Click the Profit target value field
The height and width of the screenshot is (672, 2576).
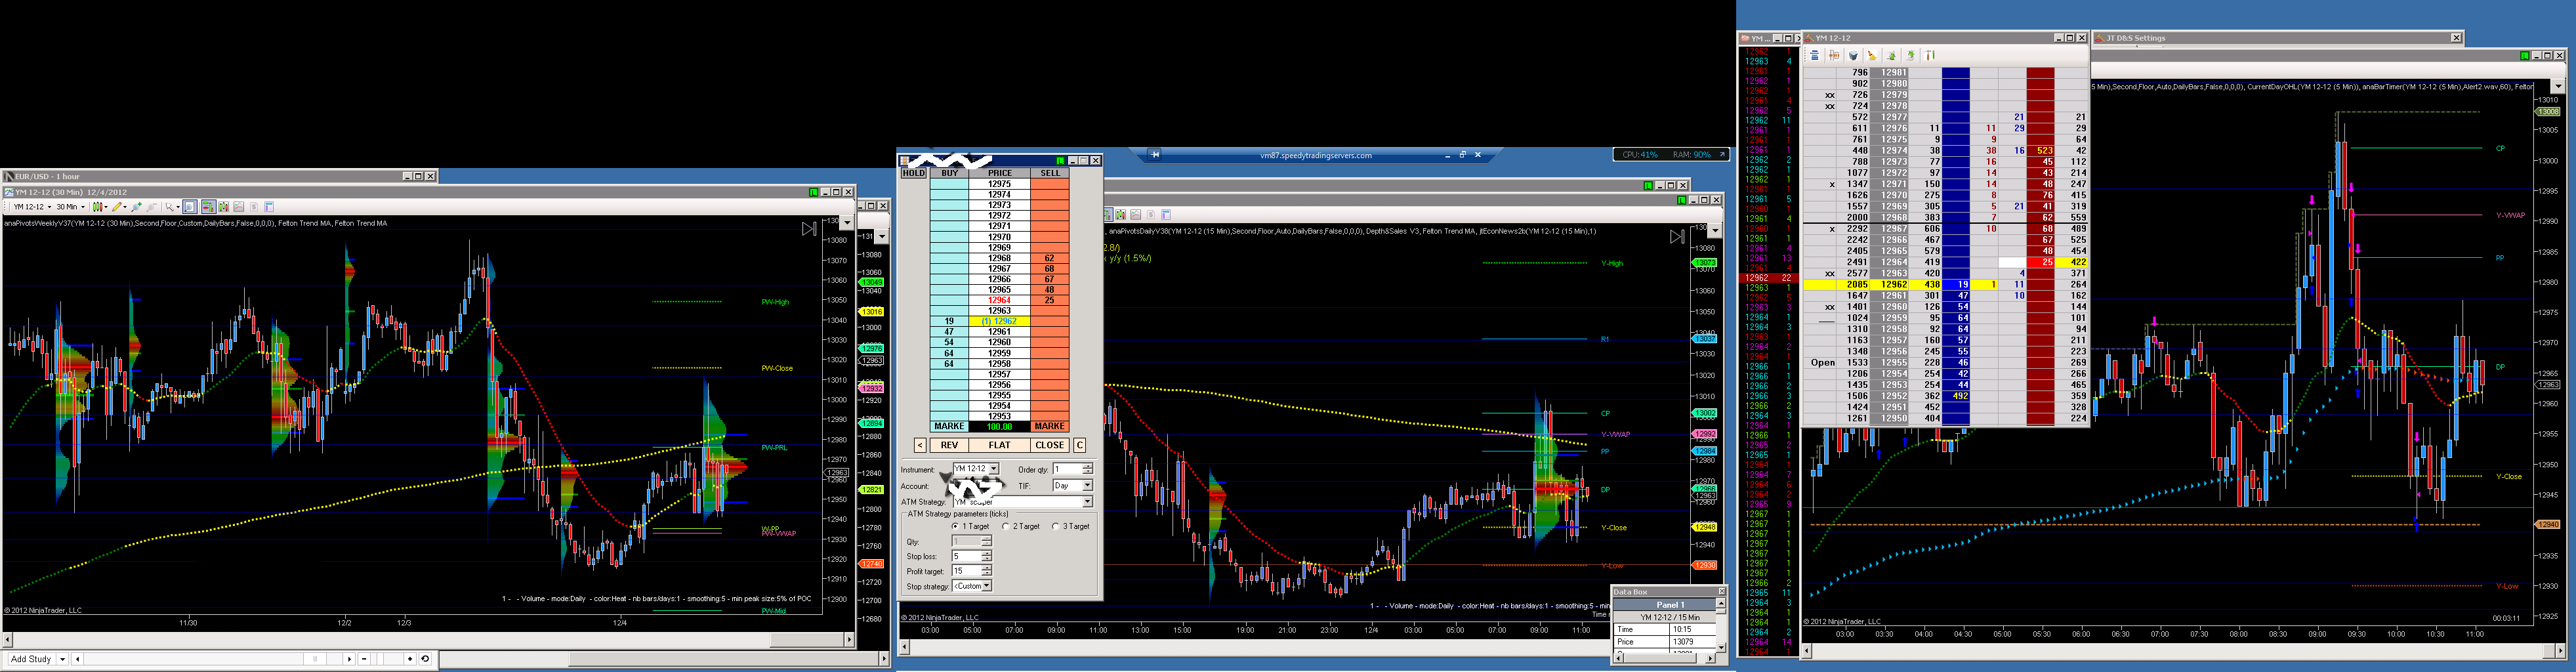pyautogui.click(x=966, y=571)
